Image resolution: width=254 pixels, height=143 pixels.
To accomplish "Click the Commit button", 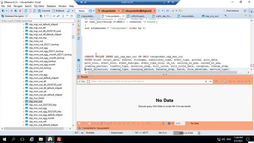I will (x=44, y=11).
